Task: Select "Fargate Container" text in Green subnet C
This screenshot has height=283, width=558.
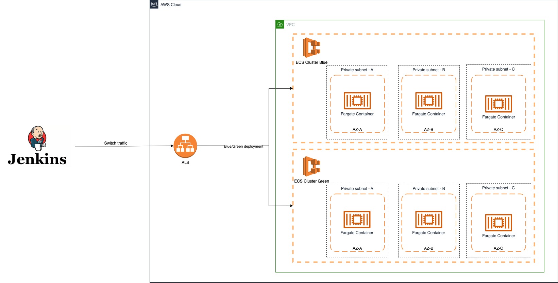Action: (x=498, y=236)
